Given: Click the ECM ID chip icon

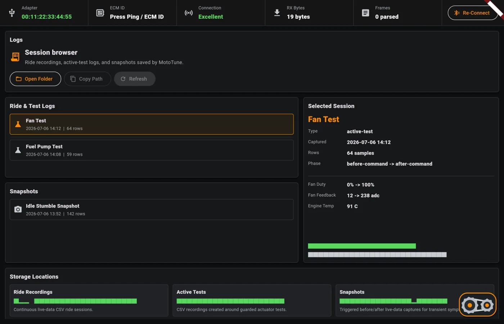Looking at the screenshot, I should (x=100, y=13).
